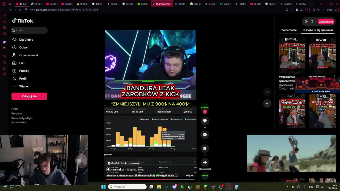Open Dla Ciebie in the sidebar

(x=26, y=40)
